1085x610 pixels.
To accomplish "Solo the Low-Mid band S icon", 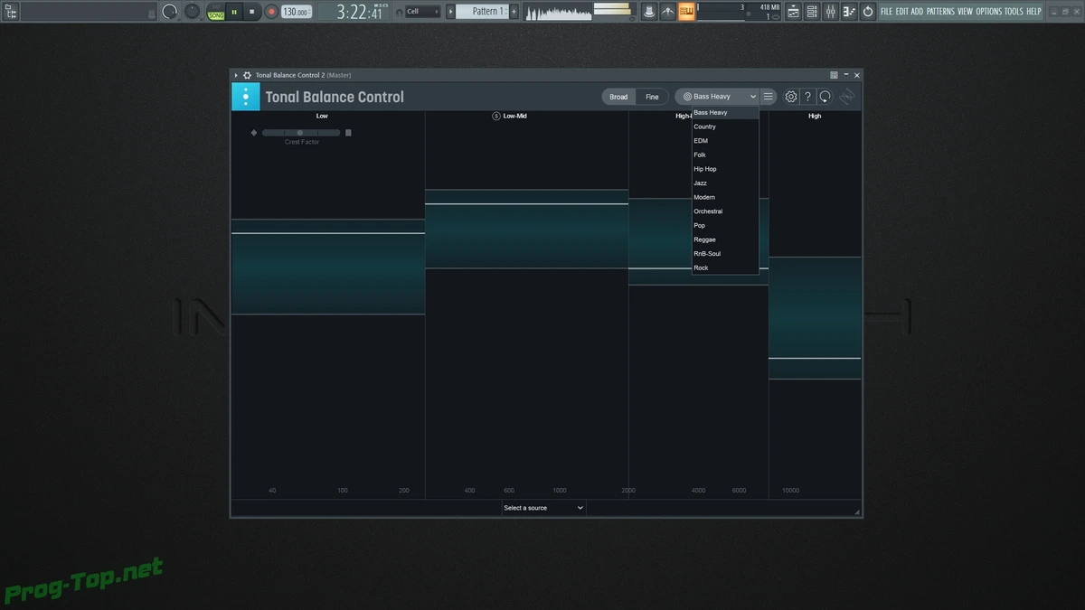I will coord(496,116).
